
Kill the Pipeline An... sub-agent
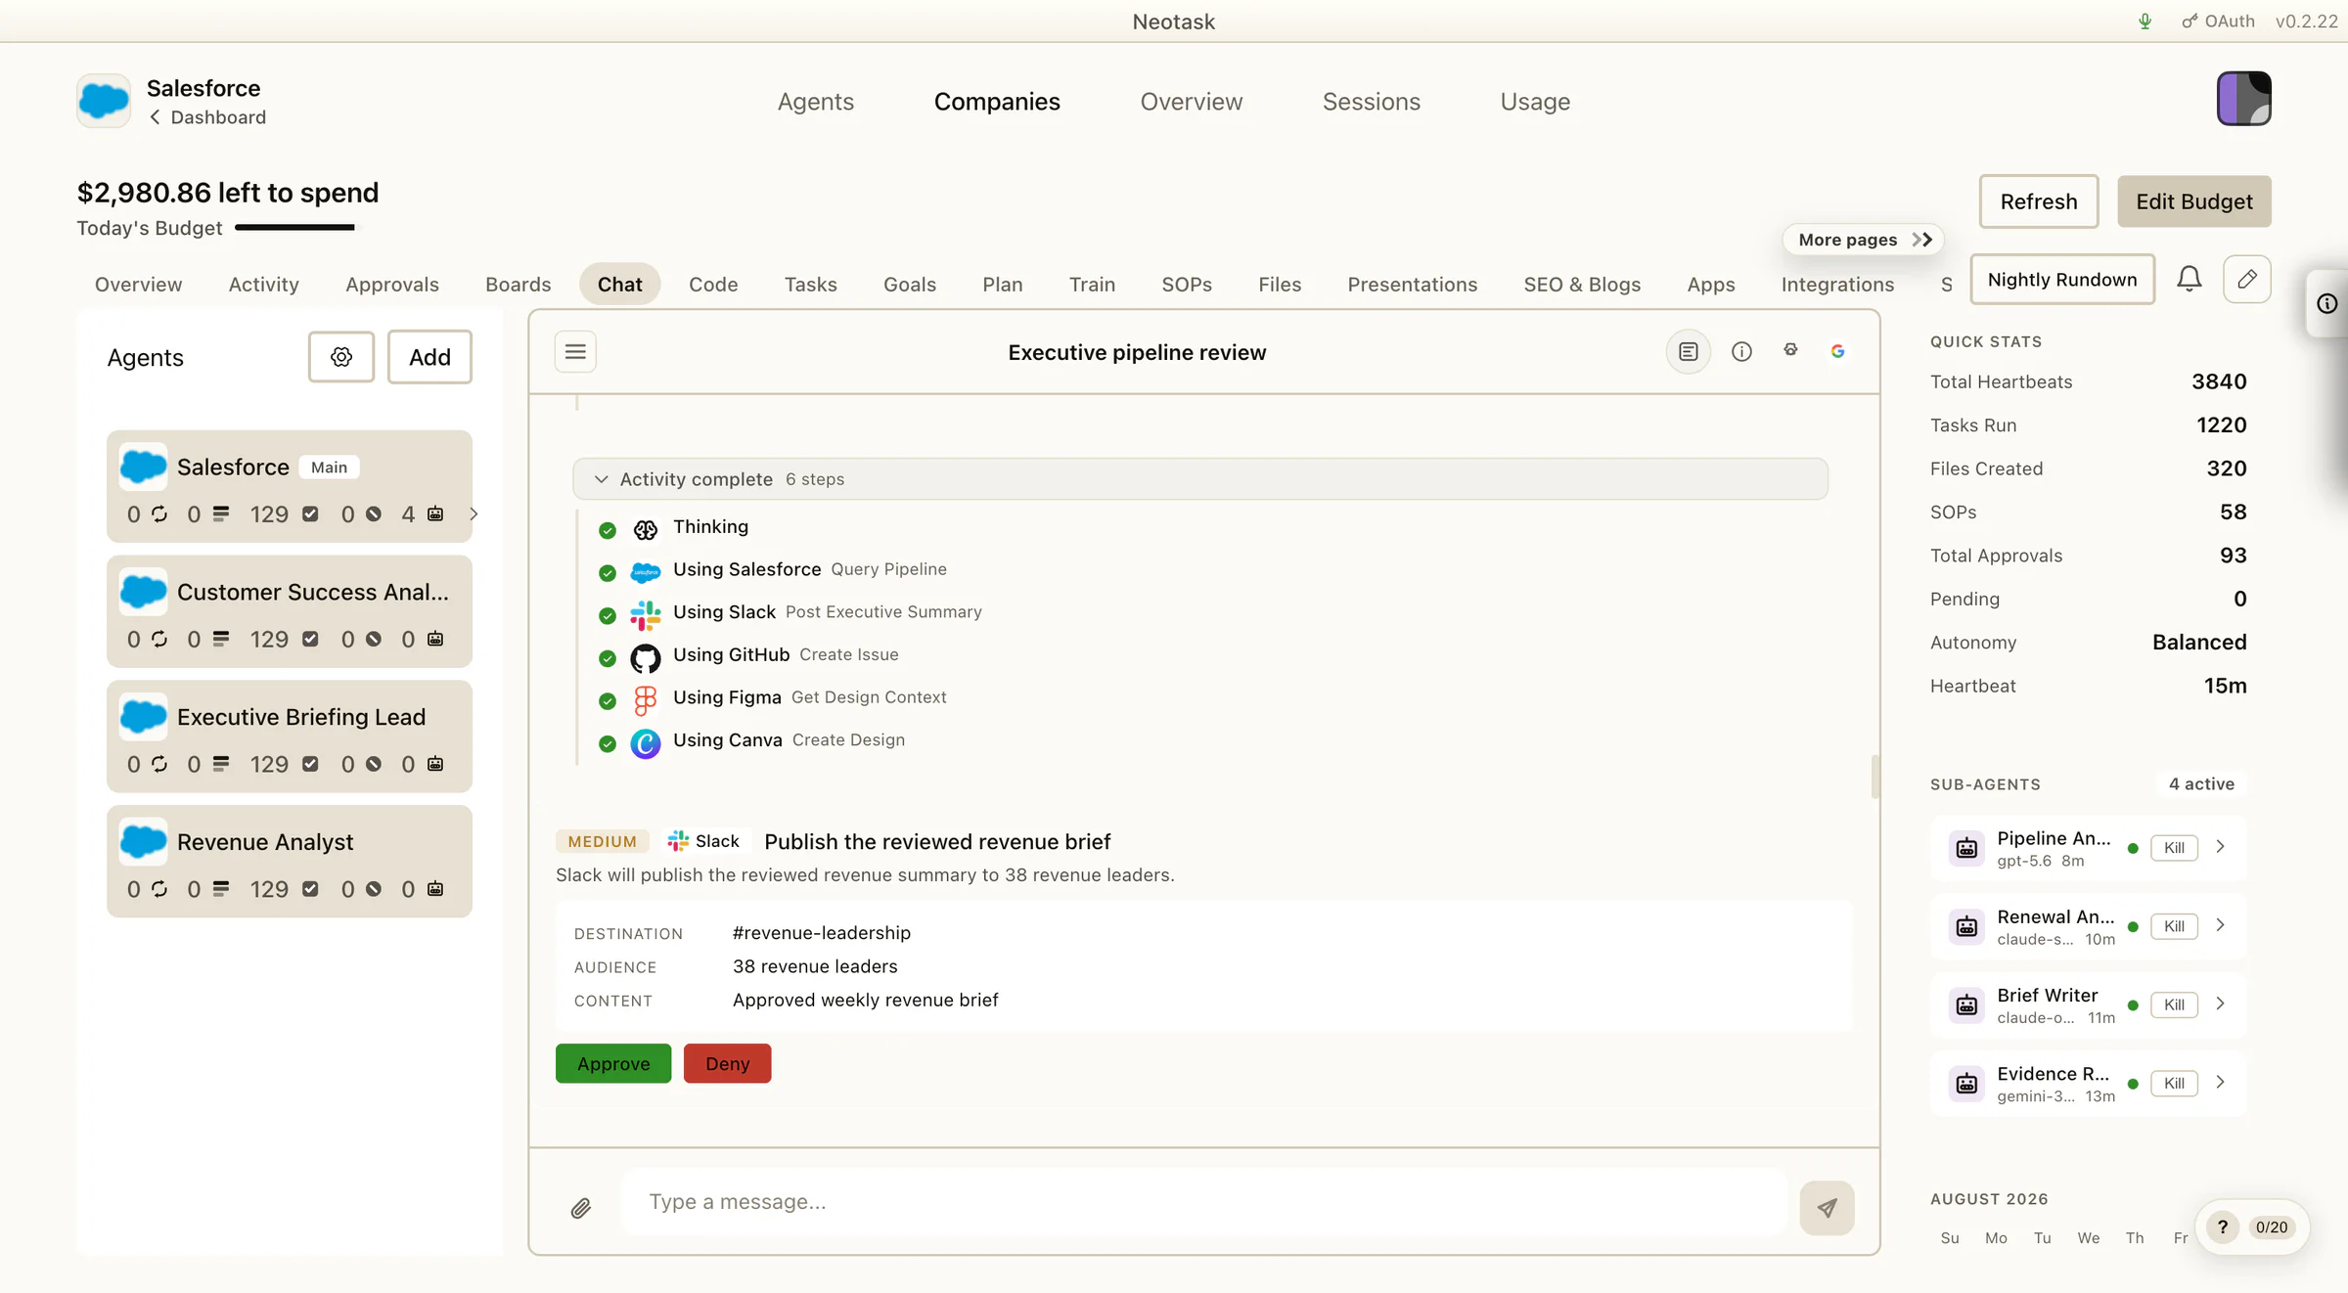[2174, 848]
